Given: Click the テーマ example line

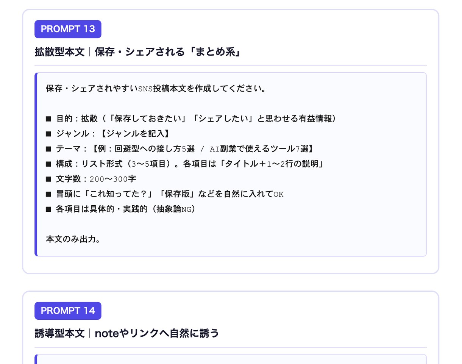Looking at the screenshot, I should point(181,149).
